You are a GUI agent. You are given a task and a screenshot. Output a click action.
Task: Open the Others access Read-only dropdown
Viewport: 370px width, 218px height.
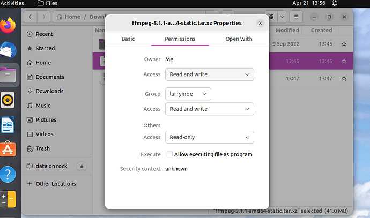click(x=209, y=137)
